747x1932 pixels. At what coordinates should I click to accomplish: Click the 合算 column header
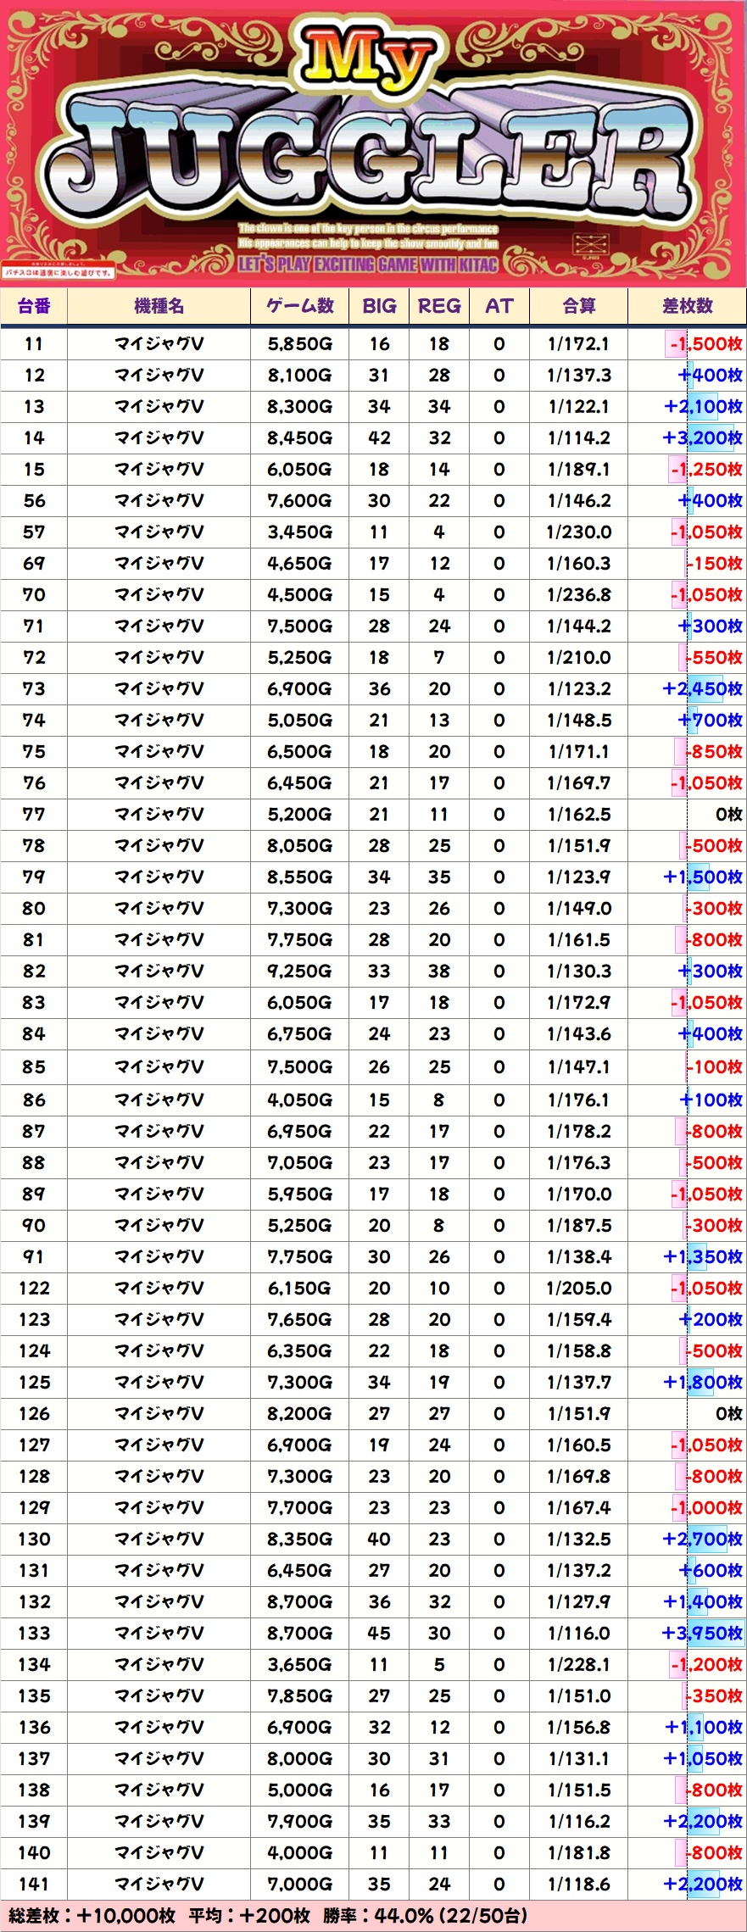[579, 306]
